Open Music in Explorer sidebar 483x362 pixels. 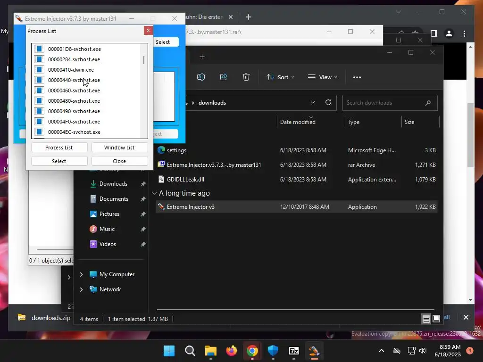pyautogui.click(x=107, y=229)
